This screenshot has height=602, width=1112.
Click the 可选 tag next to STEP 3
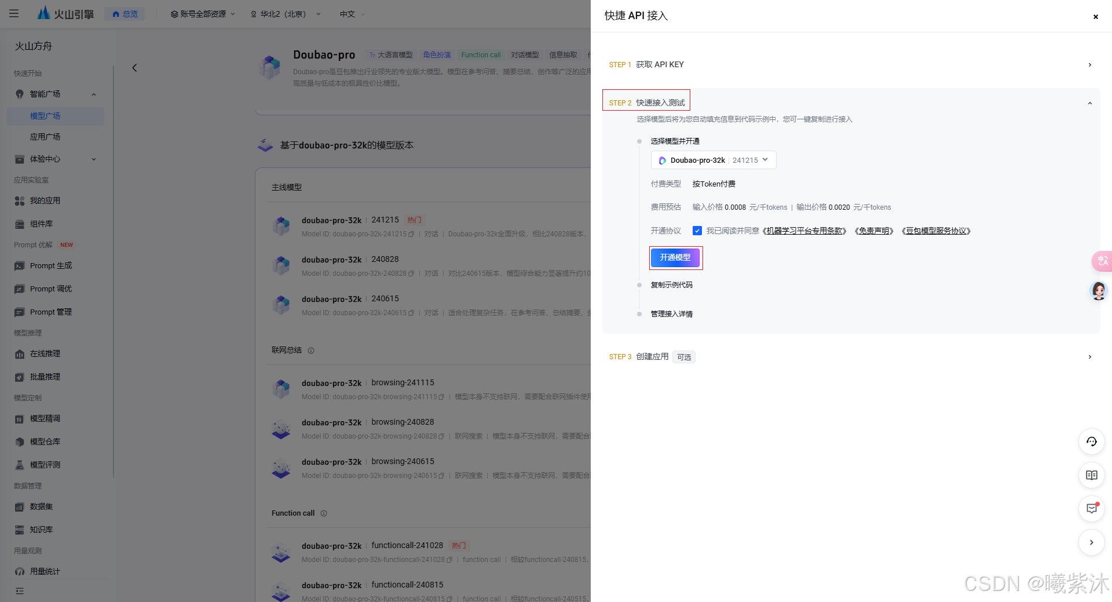pos(684,357)
